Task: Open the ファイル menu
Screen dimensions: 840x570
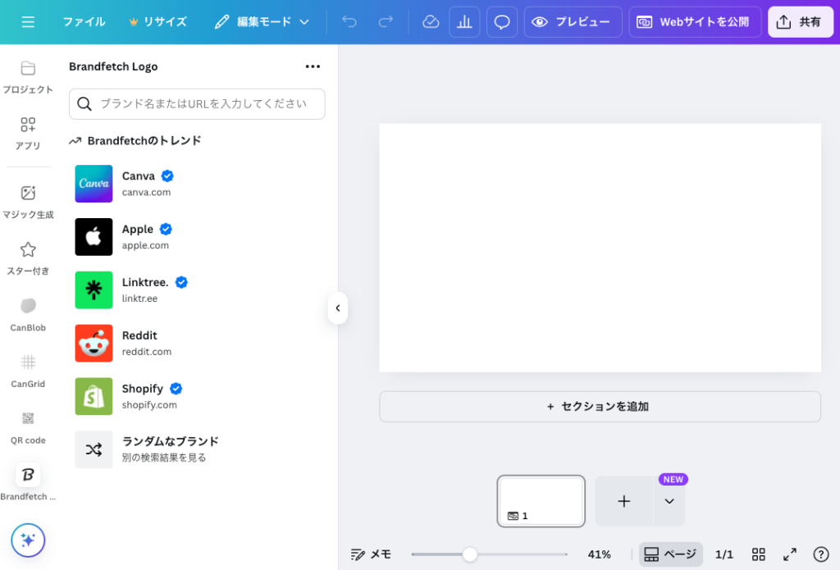Action: coord(84,22)
